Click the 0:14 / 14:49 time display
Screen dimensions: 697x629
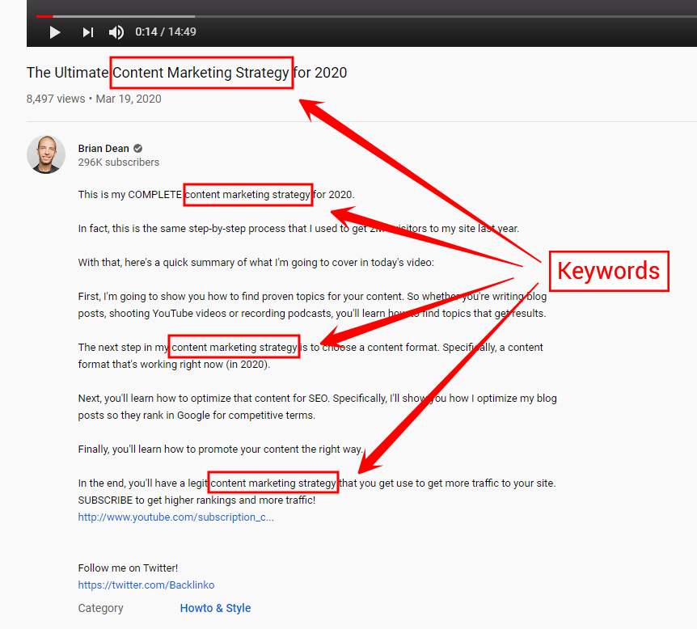tap(166, 32)
